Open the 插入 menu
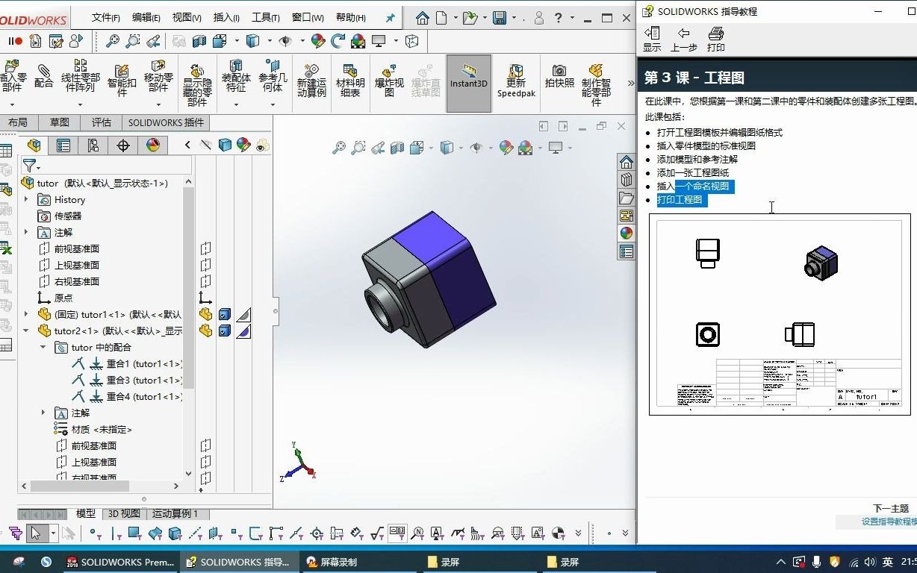 [225, 16]
